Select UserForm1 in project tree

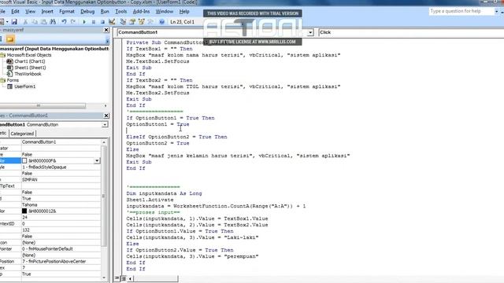[24, 86]
